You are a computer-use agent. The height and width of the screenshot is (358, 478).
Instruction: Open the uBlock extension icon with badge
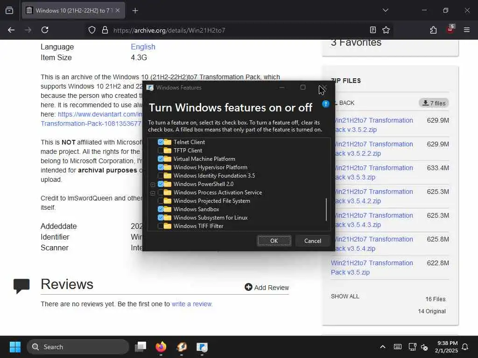450,29
